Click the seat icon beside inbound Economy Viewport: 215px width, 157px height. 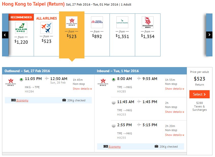(106, 146)
